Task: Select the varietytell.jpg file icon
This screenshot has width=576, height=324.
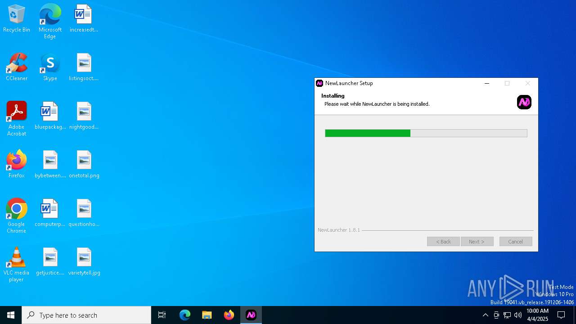Action: [x=84, y=261]
